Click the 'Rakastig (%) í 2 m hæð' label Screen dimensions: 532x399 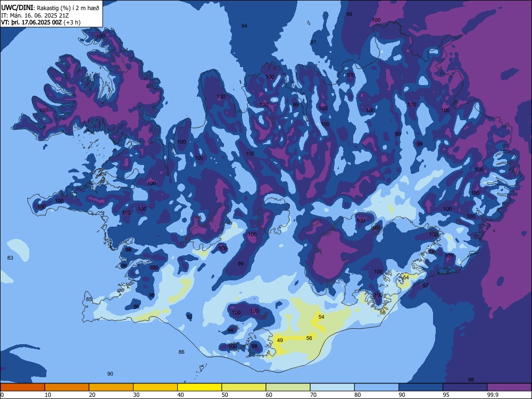pyautogui.click(x=68, y=8)
